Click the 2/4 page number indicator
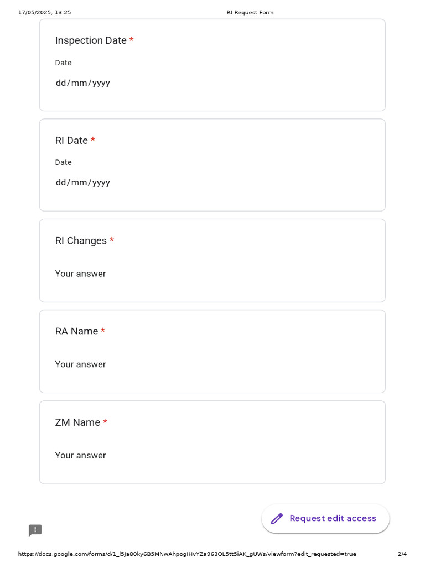425x567 pixels. pos(402,554)
